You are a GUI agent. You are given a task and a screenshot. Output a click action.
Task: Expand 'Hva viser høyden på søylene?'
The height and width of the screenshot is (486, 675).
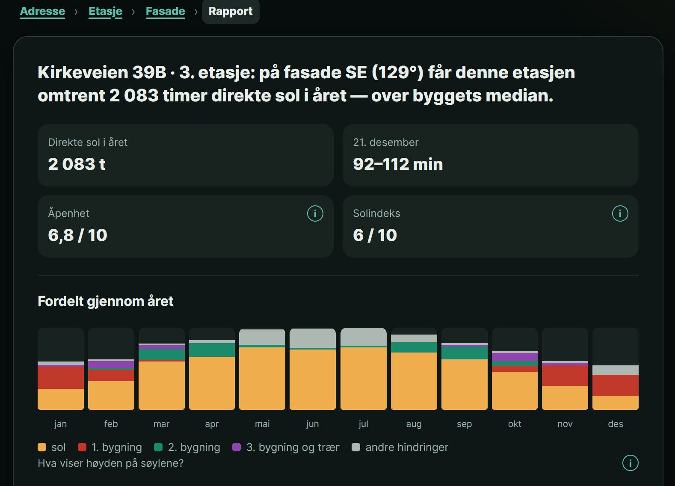(110, 463)
